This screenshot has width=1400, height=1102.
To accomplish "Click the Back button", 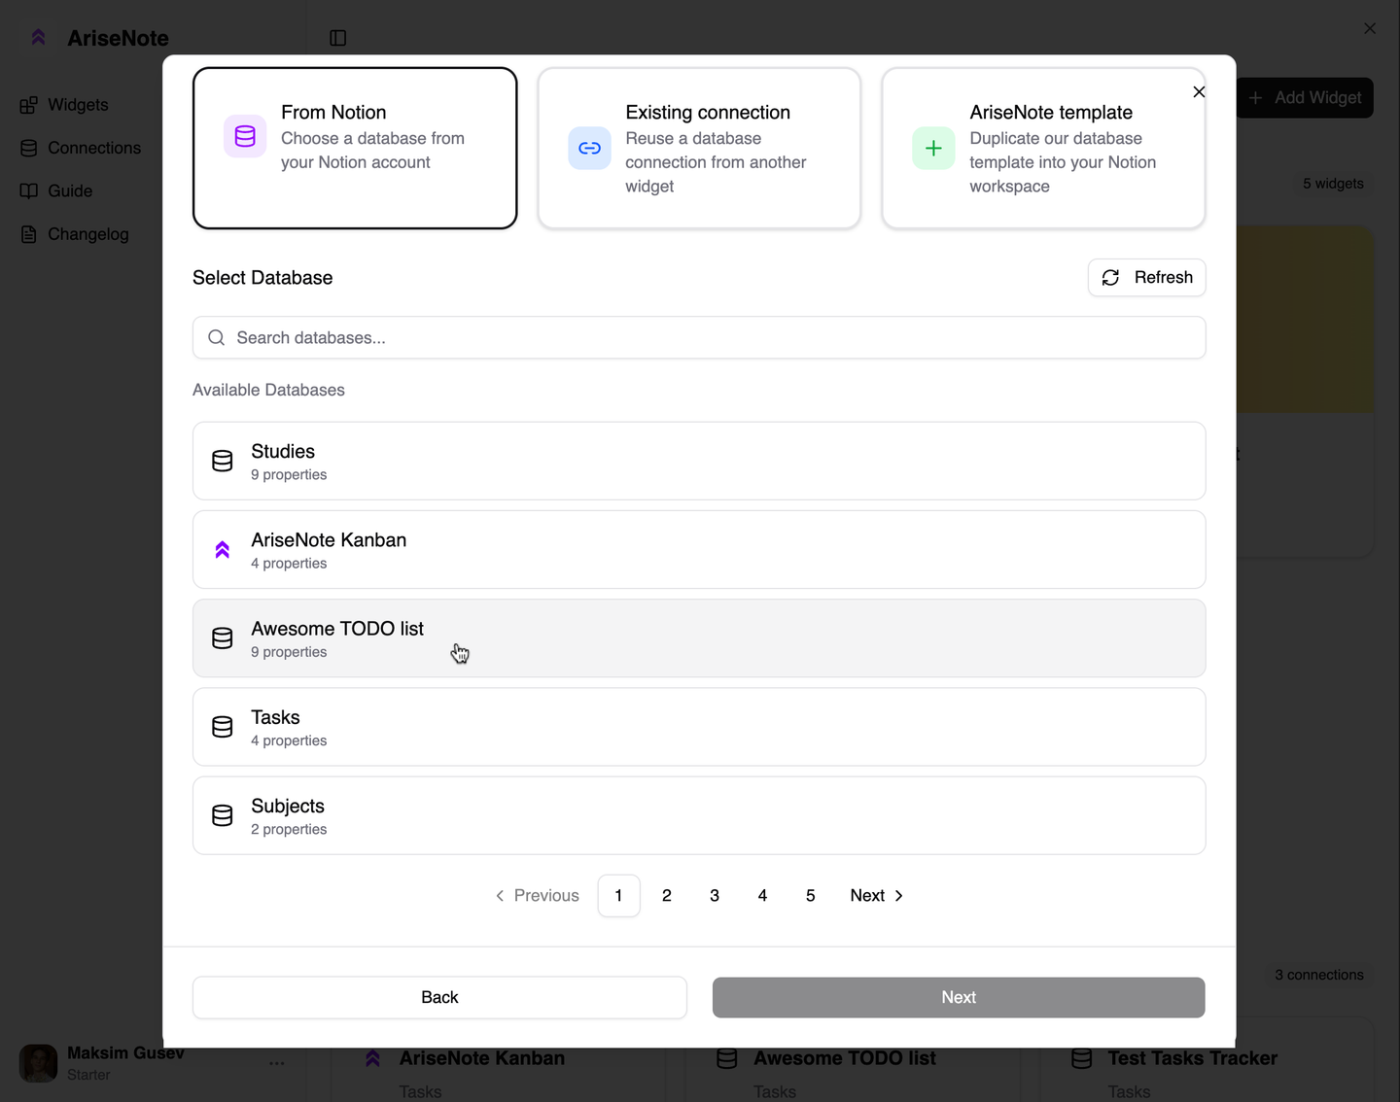I will click(x=439, y=997).
